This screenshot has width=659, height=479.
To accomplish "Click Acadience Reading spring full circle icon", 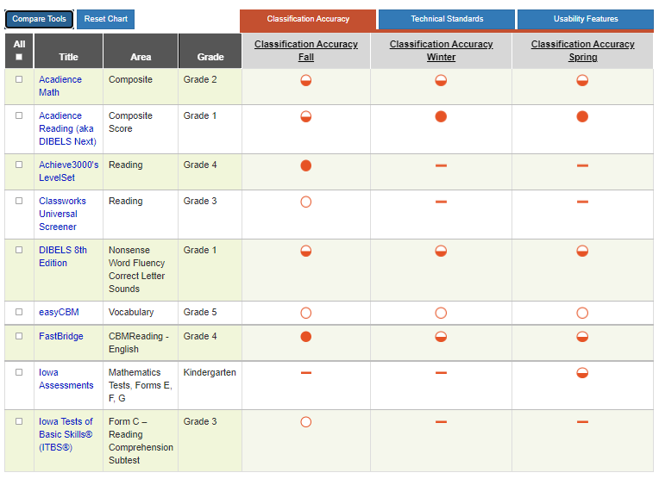I will click(582, 116).
